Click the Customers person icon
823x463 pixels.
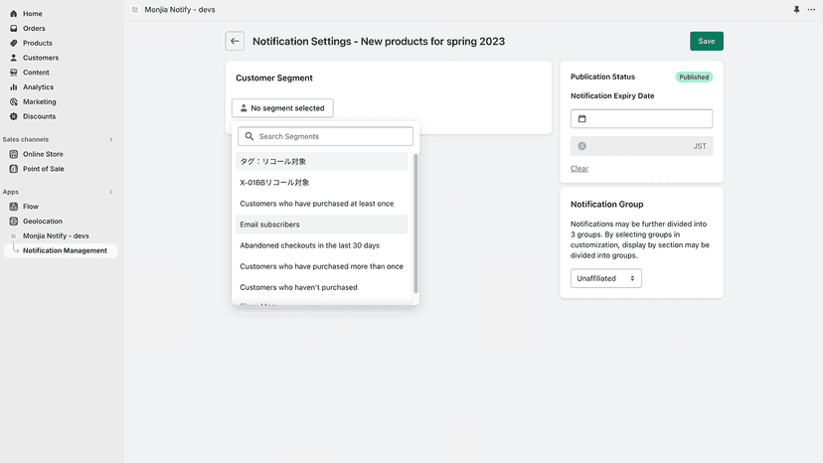coord(14,58)
